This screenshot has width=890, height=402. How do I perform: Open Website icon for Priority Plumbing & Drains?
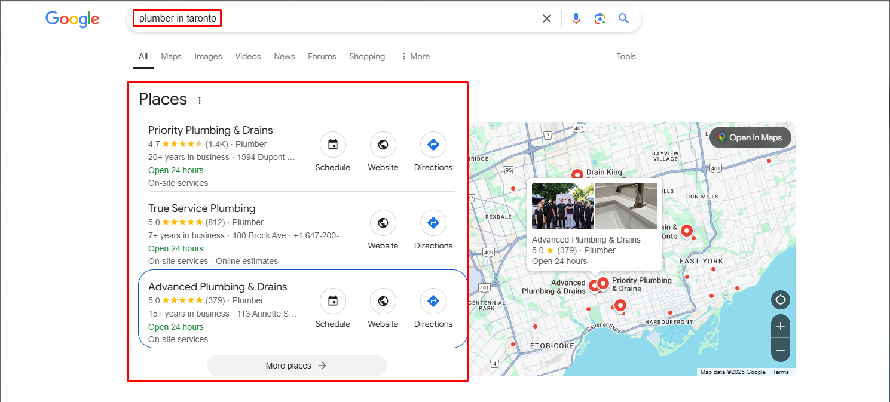383,145
